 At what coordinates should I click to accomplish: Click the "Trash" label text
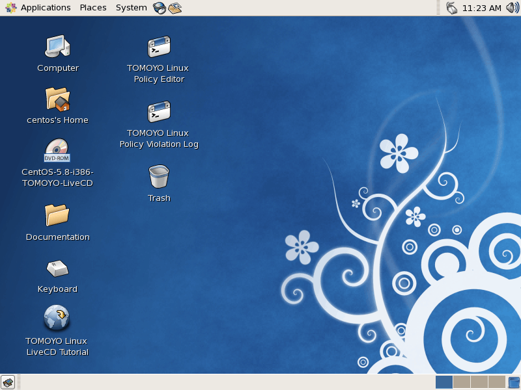point(159,198)
